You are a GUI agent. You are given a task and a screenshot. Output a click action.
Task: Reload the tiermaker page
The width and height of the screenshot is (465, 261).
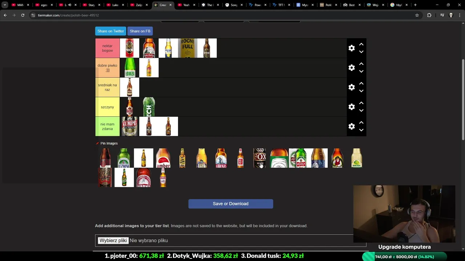point(23,15)
